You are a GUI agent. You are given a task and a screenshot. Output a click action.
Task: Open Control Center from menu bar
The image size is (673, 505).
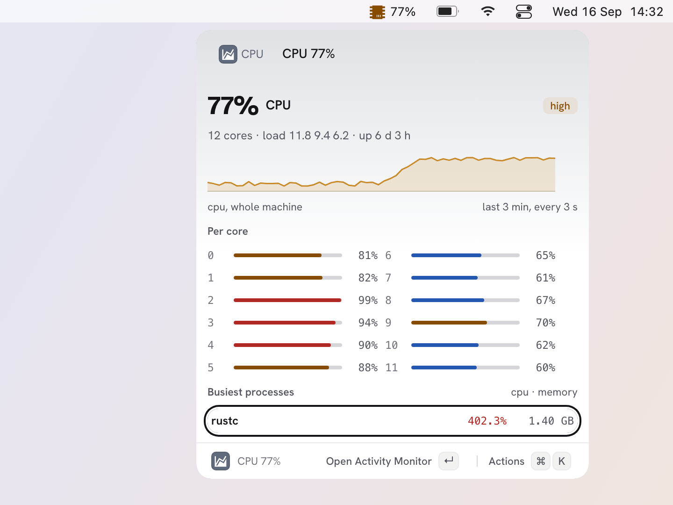524,12
